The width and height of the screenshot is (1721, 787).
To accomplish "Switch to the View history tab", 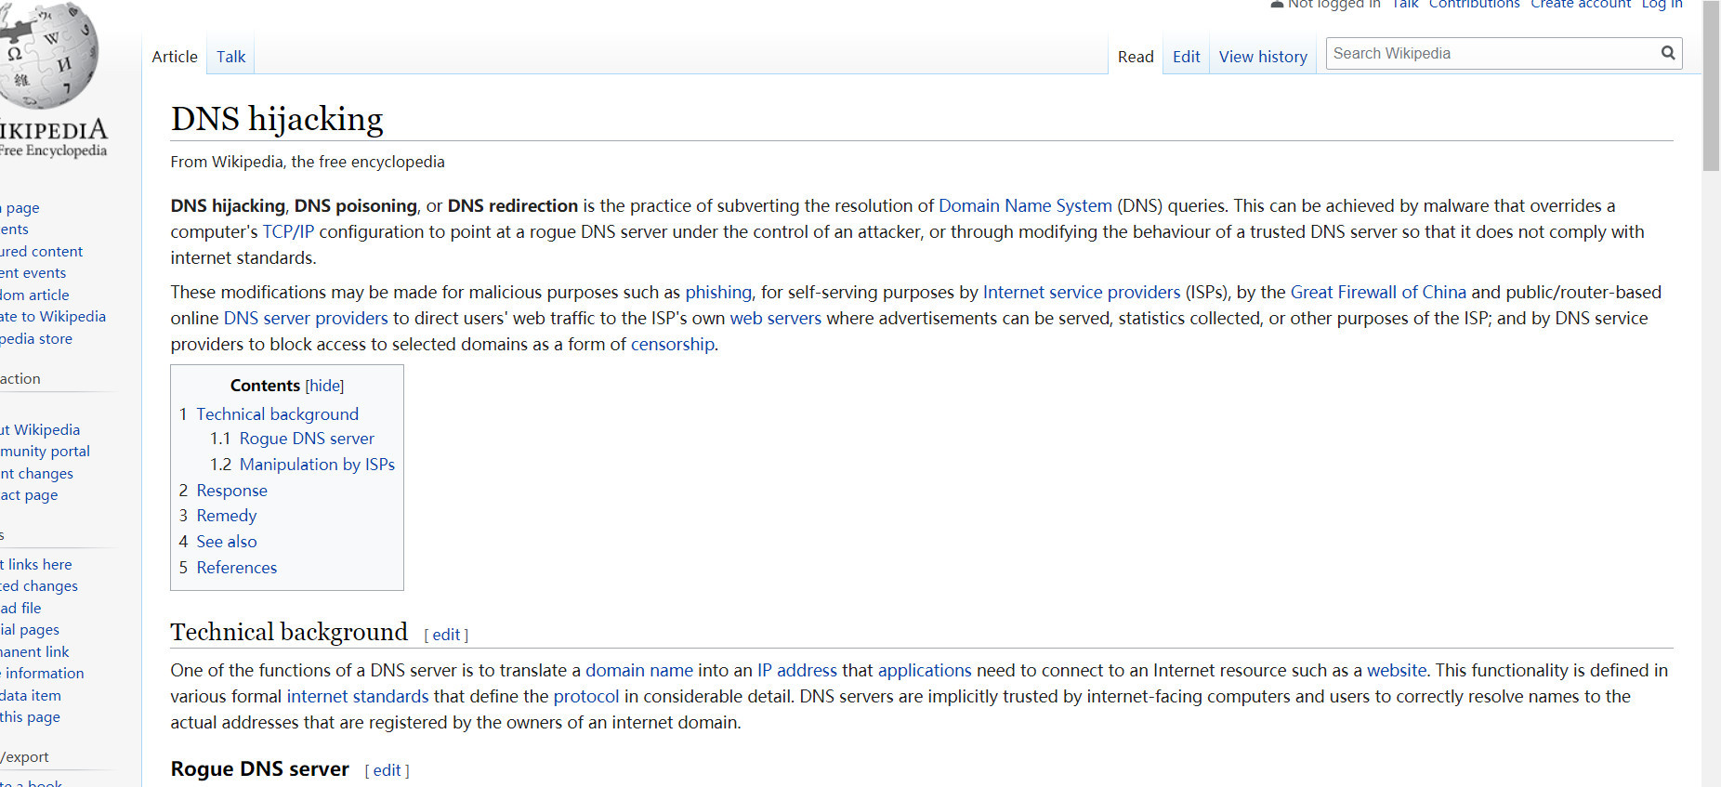I will coord(1263,57).
